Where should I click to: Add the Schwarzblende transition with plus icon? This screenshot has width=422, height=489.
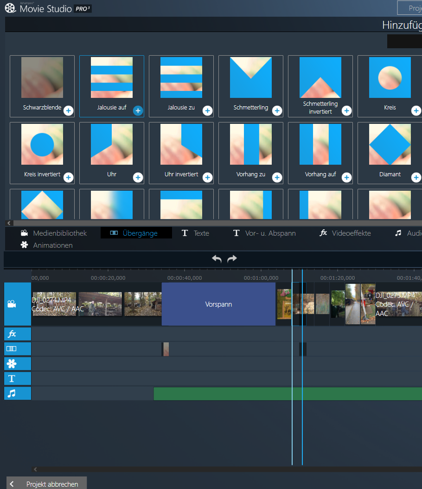(x=68, y=110)
